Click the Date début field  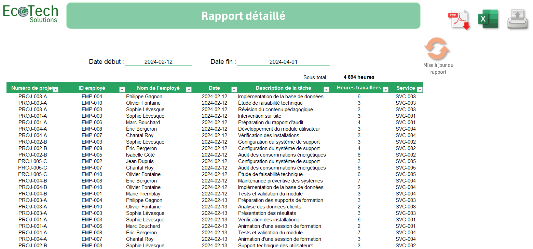coord(159,62)
